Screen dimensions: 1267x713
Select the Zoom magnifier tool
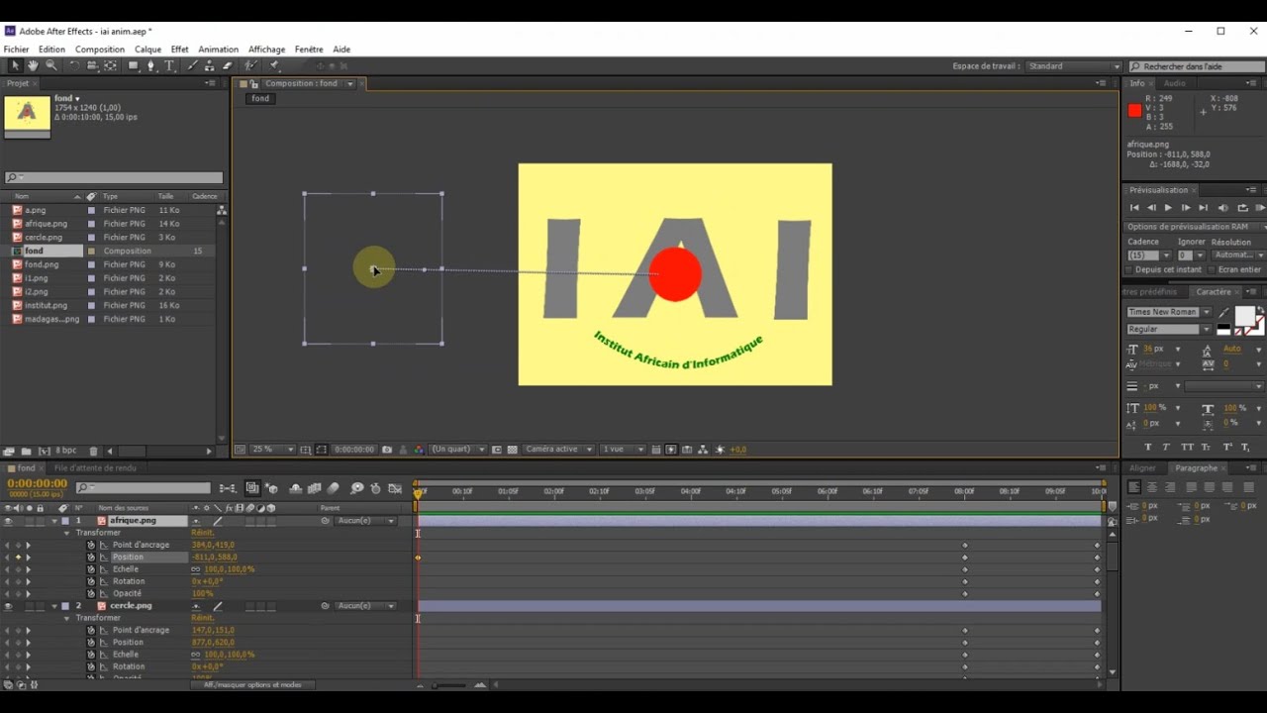(x=51, y=65)
